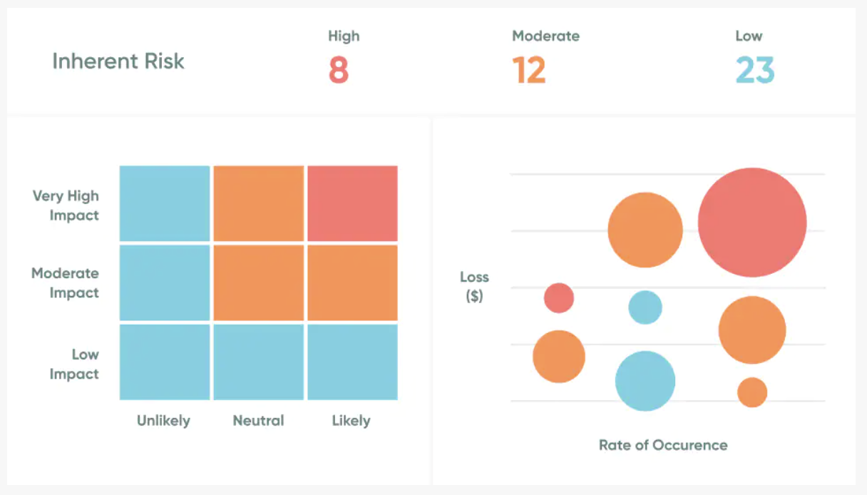Select the red Very High Impact, Likely cell

tap(352, 203)
